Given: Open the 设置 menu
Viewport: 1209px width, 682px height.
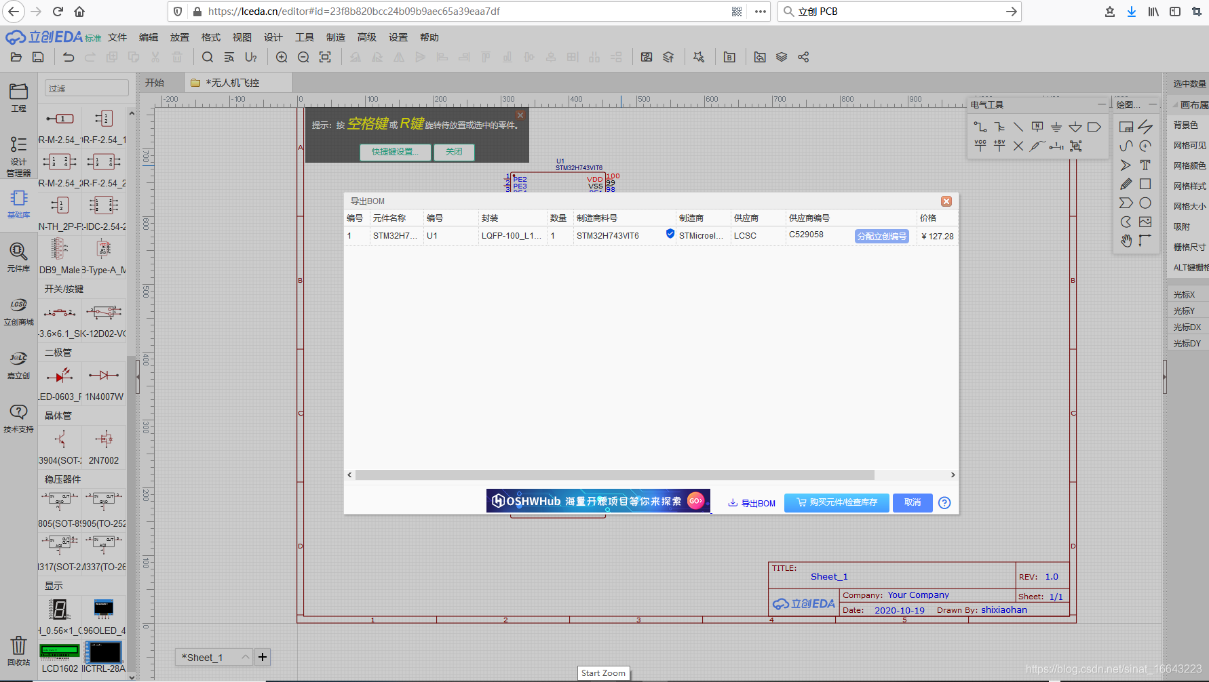Looking at the screenshot, I should [x=398, y=37].
